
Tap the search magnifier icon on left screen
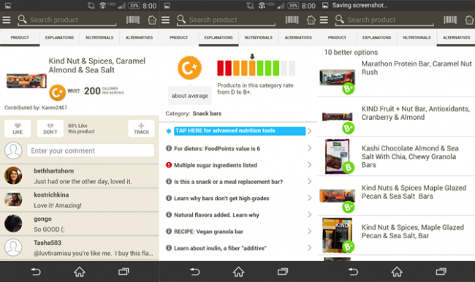tap(22, 20)
